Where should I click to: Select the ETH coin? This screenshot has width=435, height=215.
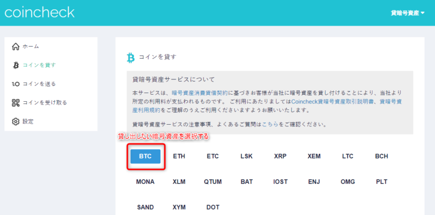tap(179, 156)
